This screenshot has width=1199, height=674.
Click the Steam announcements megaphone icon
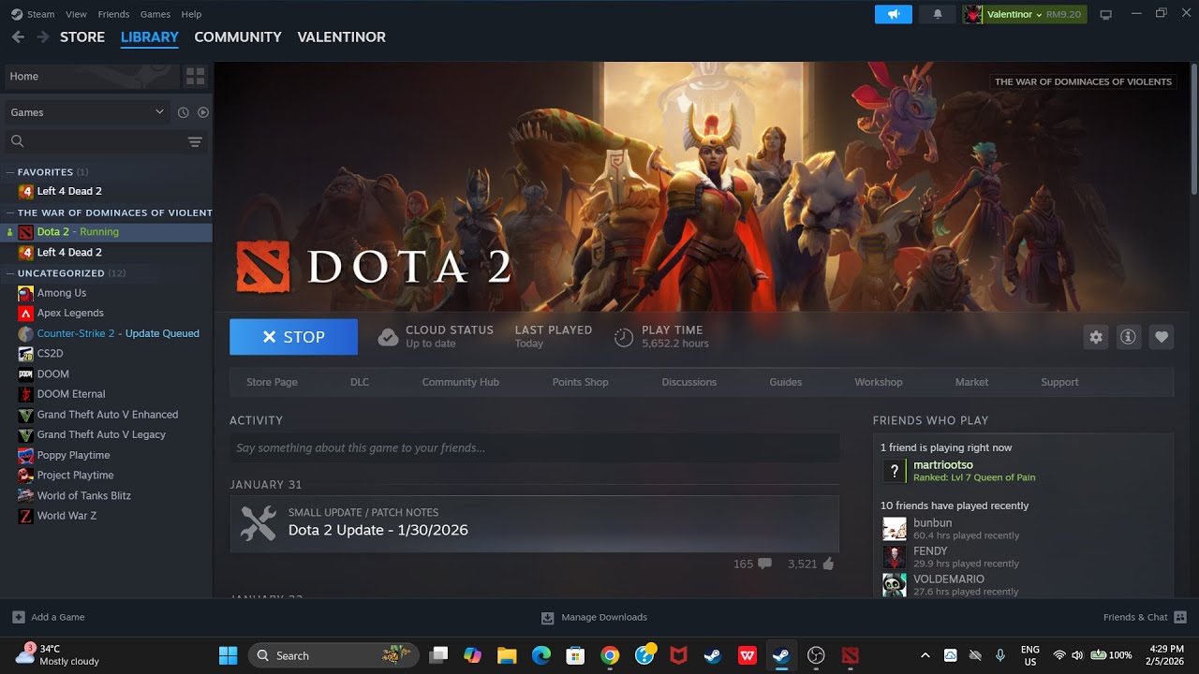pos(893,14)
